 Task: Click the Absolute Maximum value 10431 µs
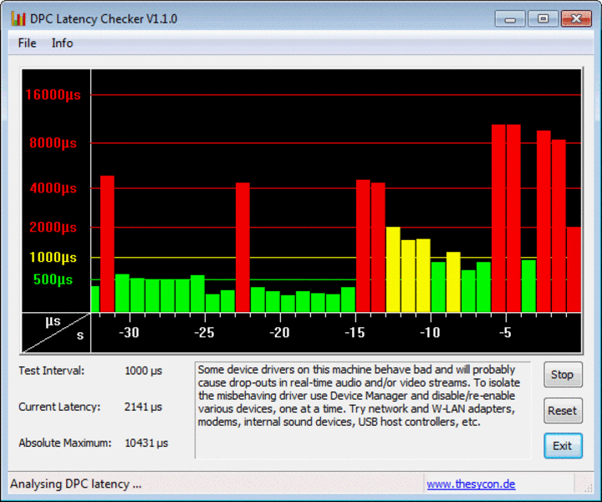[146, 443]
